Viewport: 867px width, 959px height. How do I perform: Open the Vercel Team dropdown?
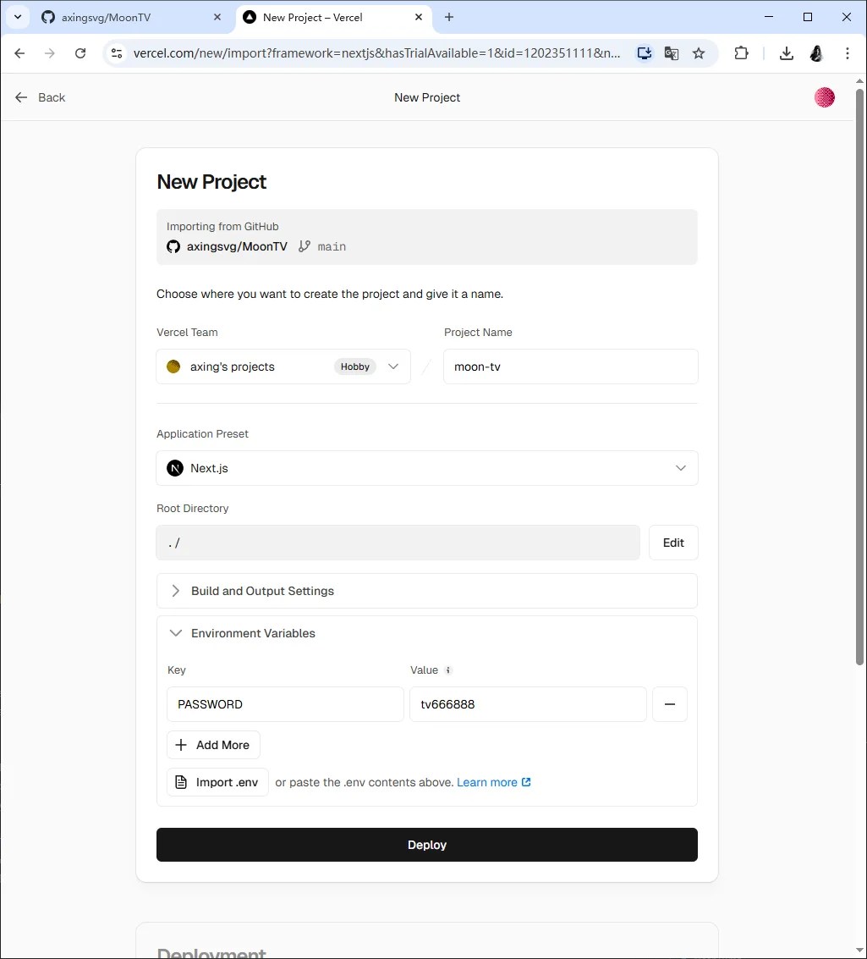point(283,367)
